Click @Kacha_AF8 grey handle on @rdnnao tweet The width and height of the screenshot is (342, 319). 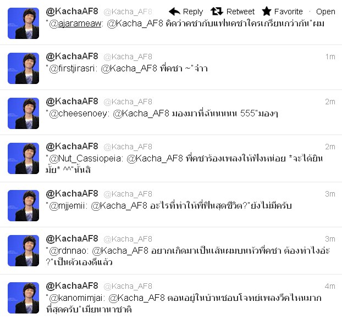click(x=128, y=239)
